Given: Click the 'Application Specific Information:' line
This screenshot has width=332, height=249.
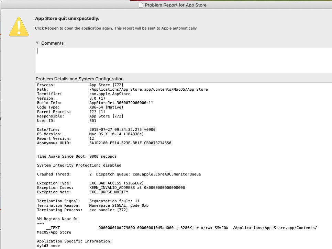Looking at the screenshot, I should click(74, 241).
